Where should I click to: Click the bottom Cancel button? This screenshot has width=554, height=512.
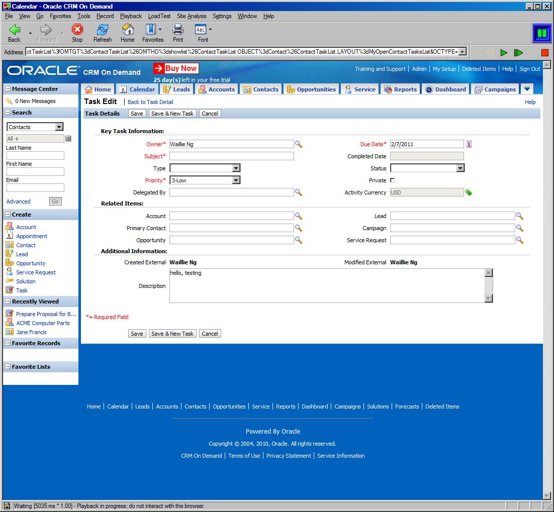[x=210, y=334]
